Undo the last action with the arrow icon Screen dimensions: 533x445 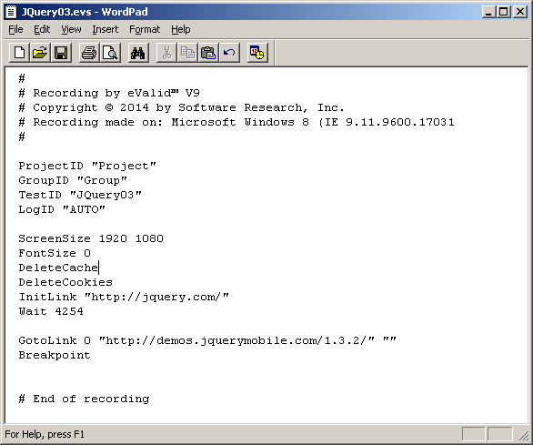[229, 53]
